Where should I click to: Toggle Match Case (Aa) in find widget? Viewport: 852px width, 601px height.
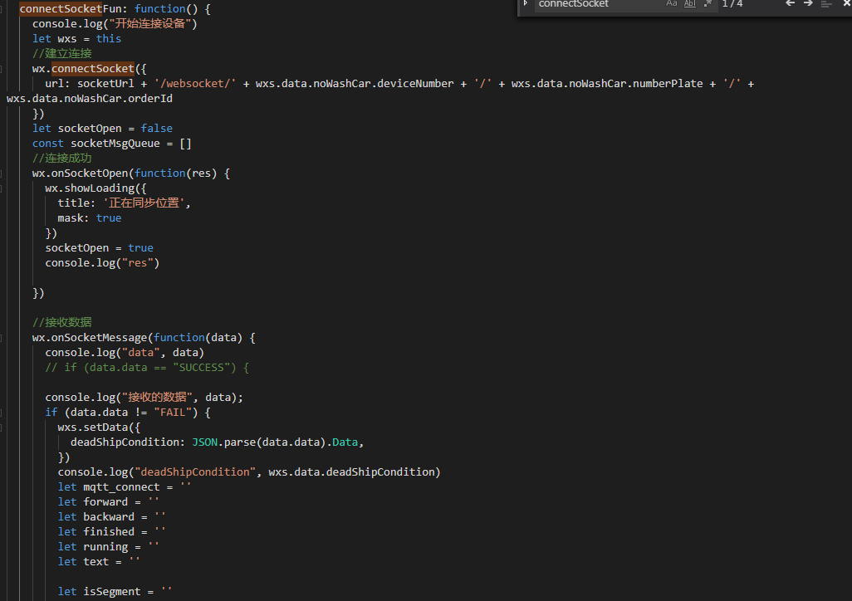[x=672, y=4]
